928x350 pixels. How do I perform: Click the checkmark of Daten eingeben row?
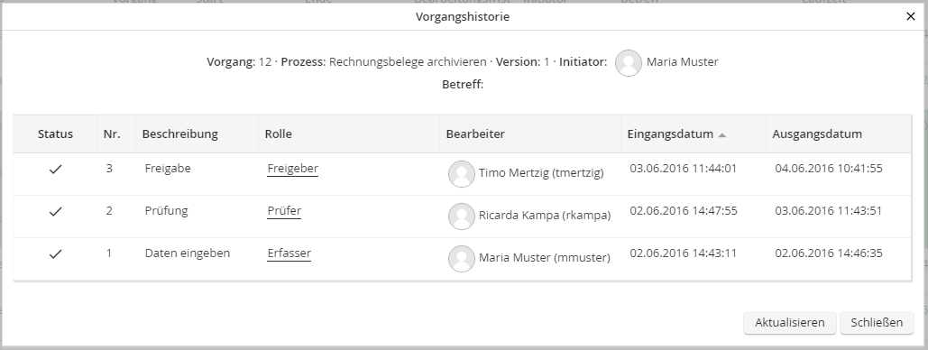coord(56,254)
